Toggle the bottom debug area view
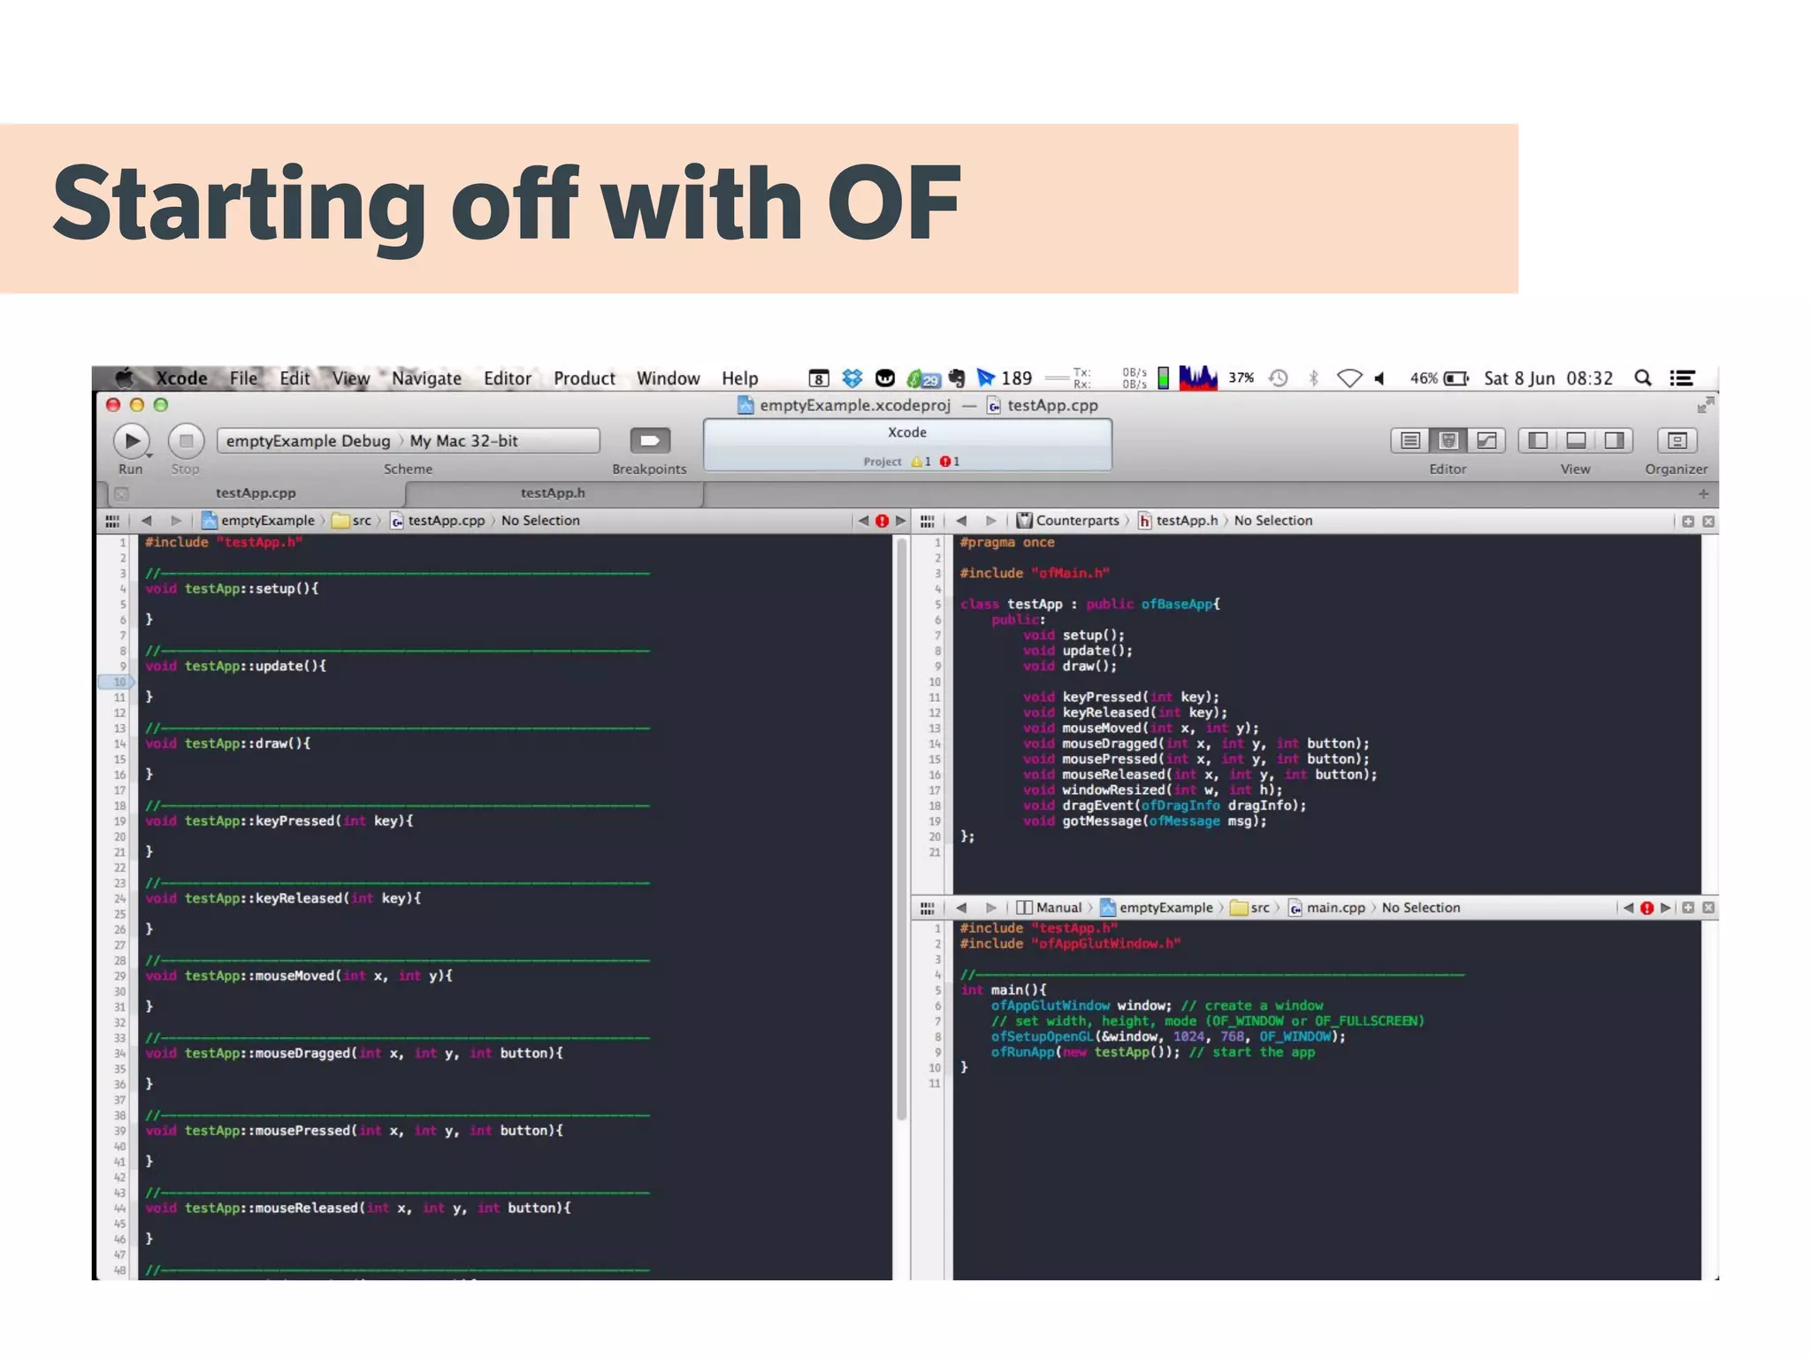 [1576, 440]
